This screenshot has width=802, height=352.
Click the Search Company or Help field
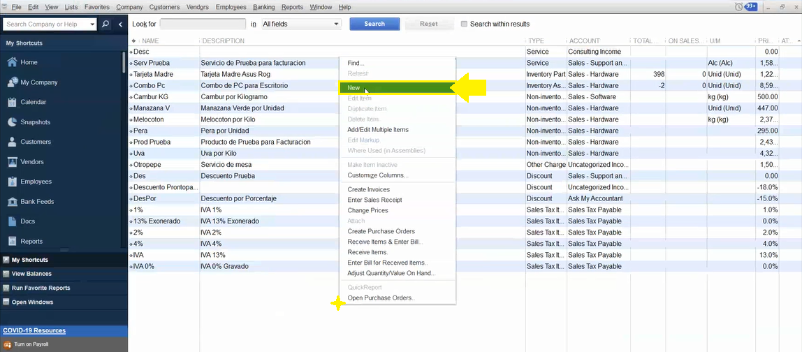[46, 24]
